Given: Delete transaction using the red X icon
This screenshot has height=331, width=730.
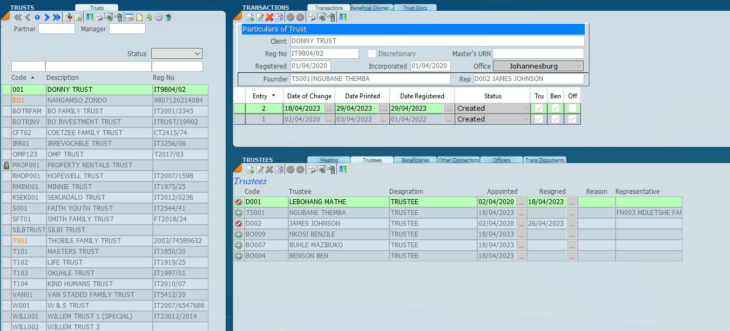Looking at the screenshot, I should click(x=269, y=17).
